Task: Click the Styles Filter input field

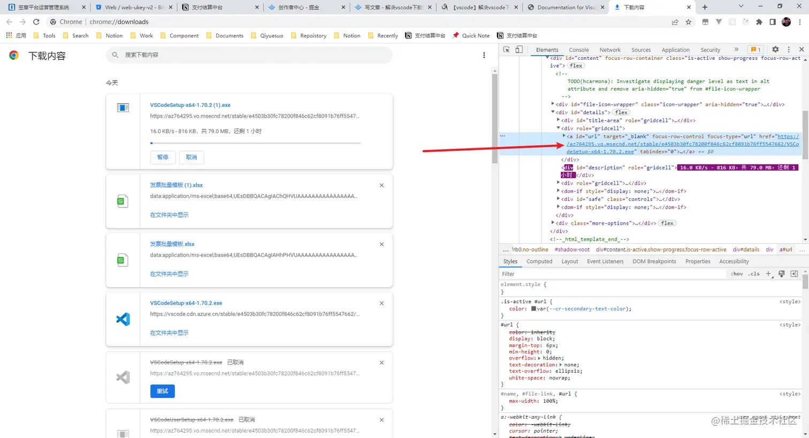Action: (613, 274)
